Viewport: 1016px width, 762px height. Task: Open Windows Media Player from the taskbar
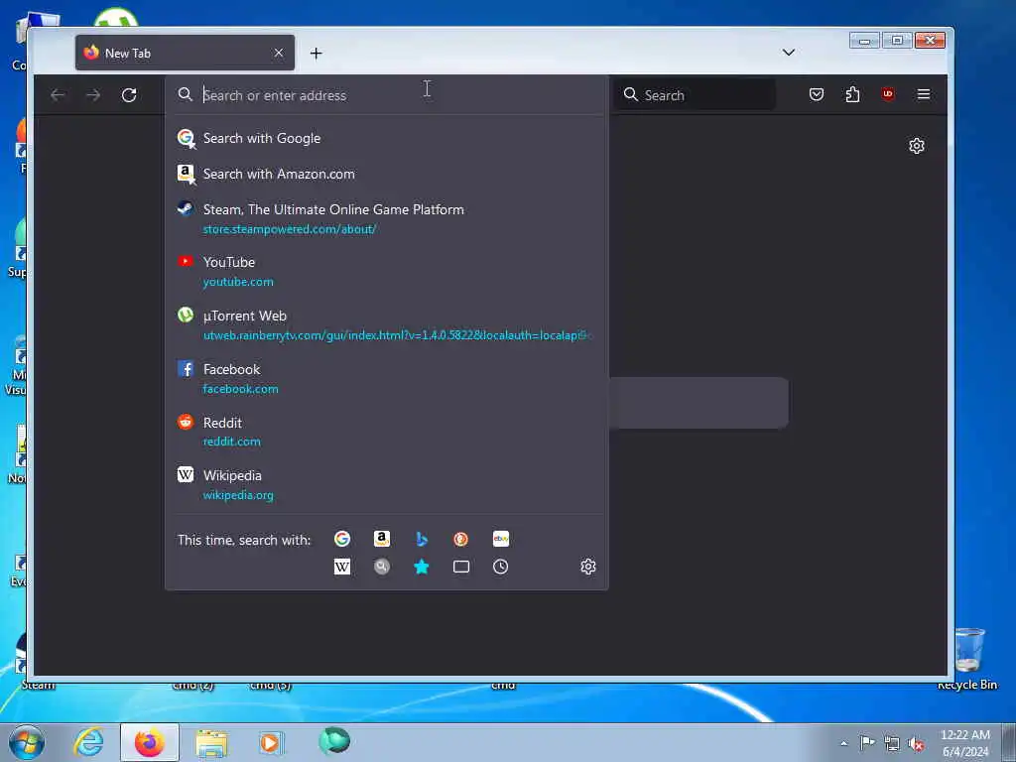pyautogui.click(x=271, y=742)
